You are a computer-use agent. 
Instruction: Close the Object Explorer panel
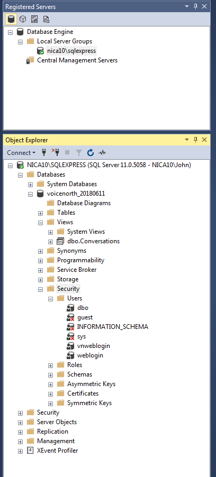[204, 140]
